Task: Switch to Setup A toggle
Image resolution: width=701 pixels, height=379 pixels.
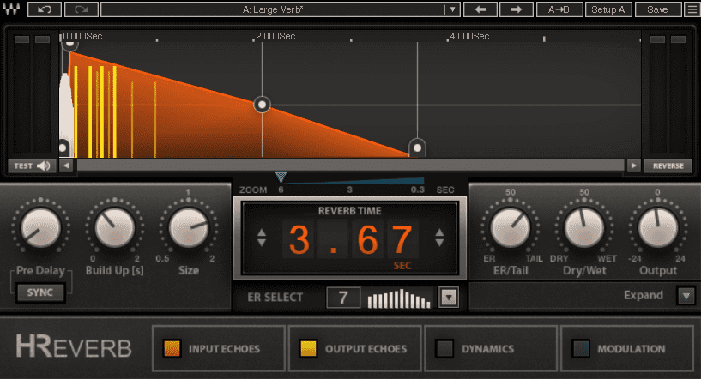Action: 608,9
